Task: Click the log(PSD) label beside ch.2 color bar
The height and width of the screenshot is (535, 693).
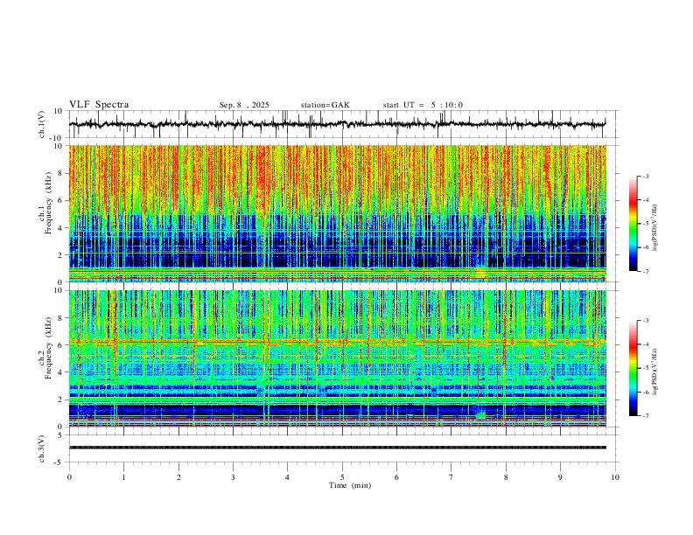Action: pos(654,372)
